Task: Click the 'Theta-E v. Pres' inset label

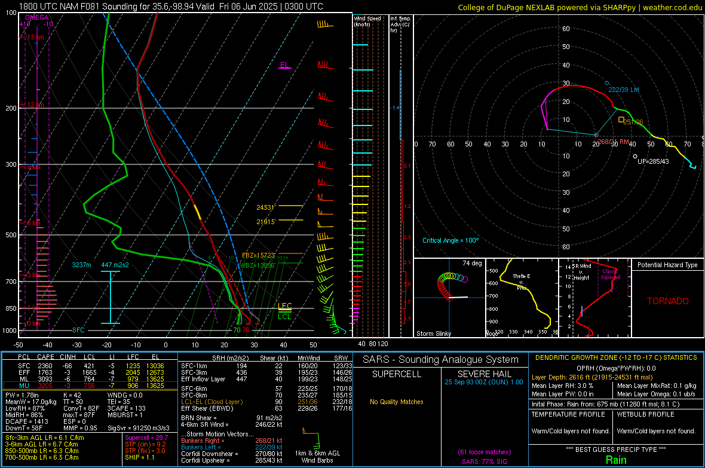Action: (522, 282)
